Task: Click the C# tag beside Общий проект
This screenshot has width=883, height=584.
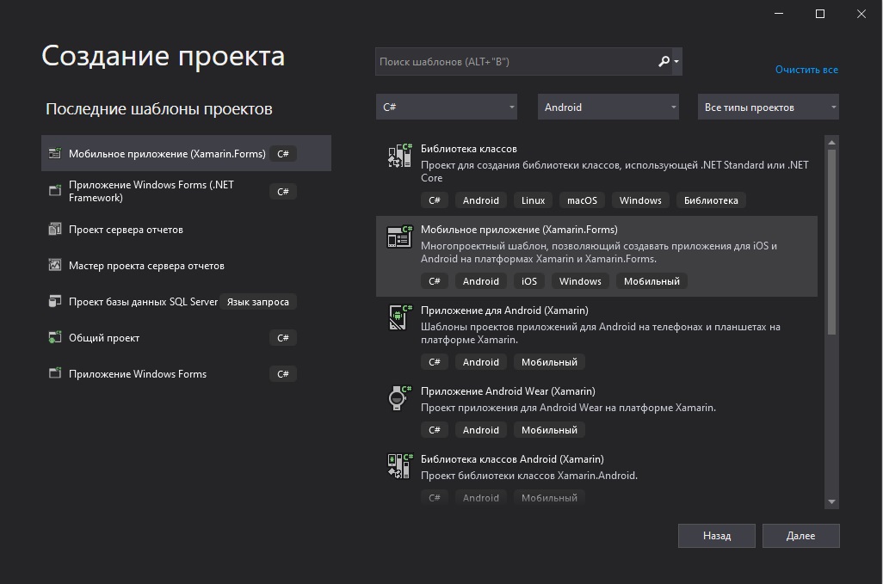Action: click(282, 337)
